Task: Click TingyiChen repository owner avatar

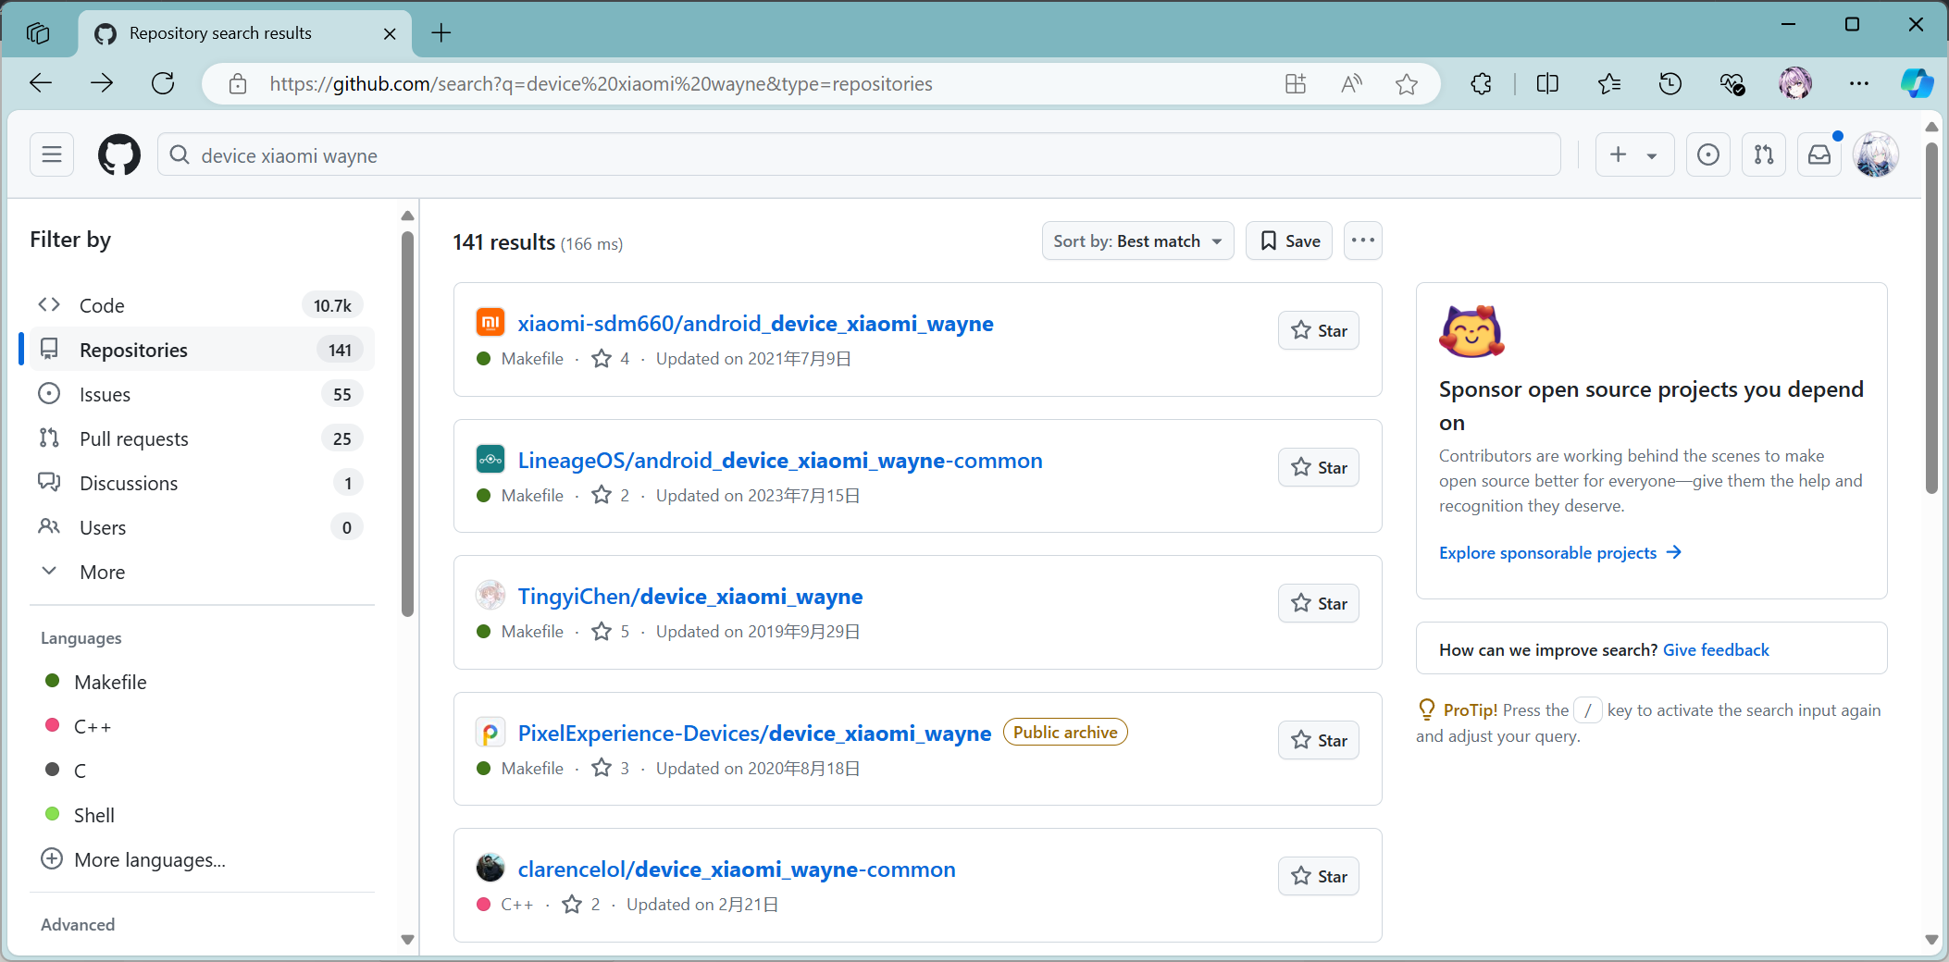Action: coord(490,596)
